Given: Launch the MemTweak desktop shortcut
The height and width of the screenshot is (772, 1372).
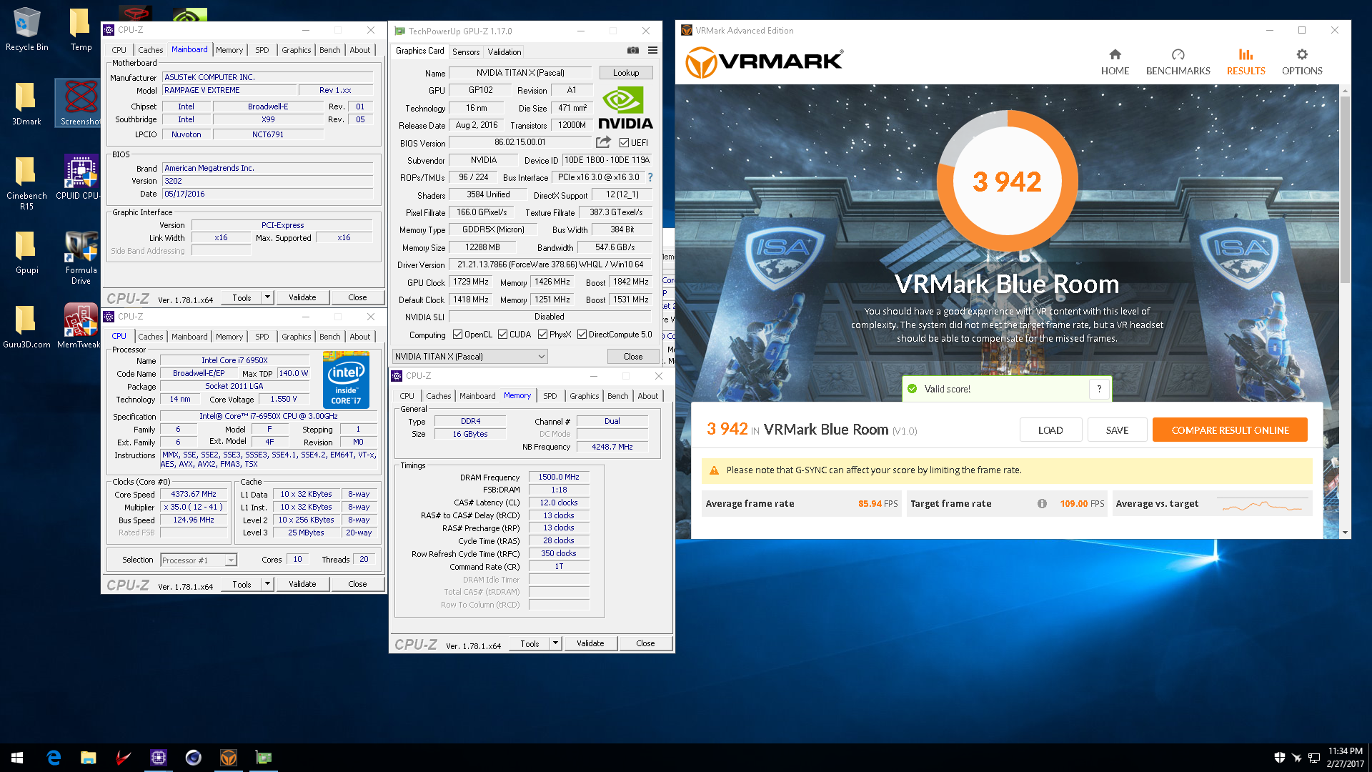Looking at the screenshot, I should tap(79, 327).
